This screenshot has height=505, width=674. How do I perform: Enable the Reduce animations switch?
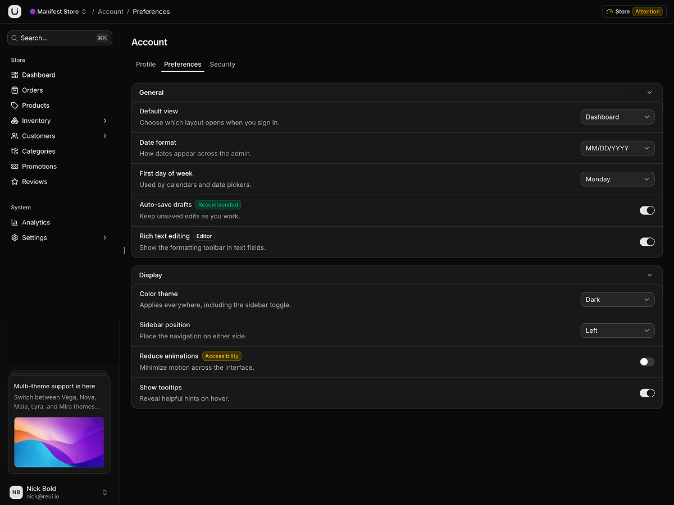647,362
